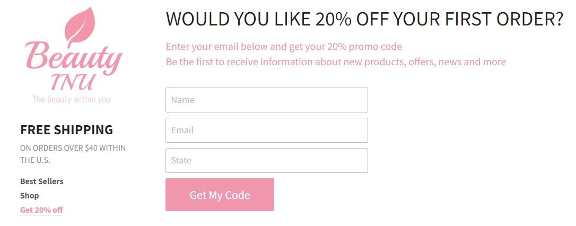Select the FREE SHIPPING heading

[66, 129]
